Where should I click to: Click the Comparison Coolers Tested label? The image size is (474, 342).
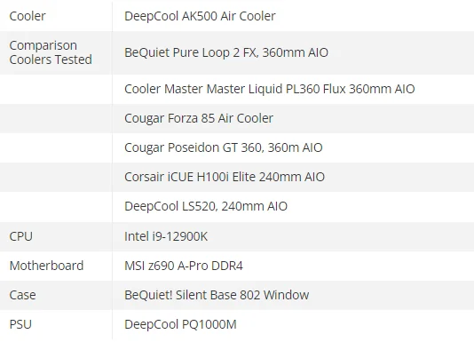(x=51, y=52)
